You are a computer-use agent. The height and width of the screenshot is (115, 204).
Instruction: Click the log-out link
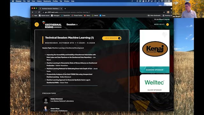coord(167,19)
